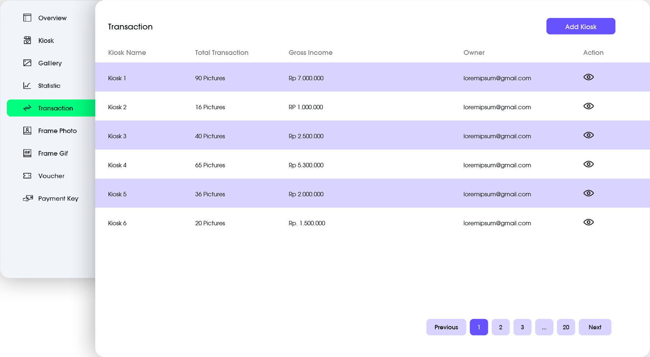Click the Payment Key hand icon
This screenshot has height=357, width=650.
pos(28,198)
